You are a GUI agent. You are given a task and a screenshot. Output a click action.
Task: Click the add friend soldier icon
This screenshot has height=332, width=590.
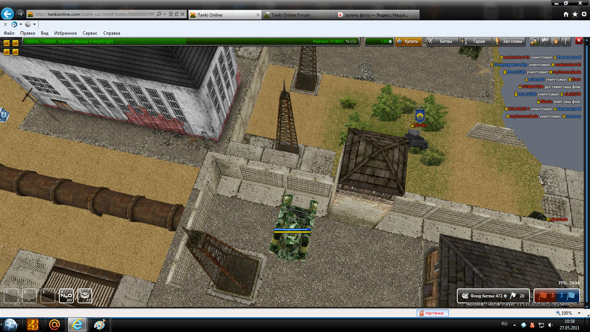click(534, 41)
